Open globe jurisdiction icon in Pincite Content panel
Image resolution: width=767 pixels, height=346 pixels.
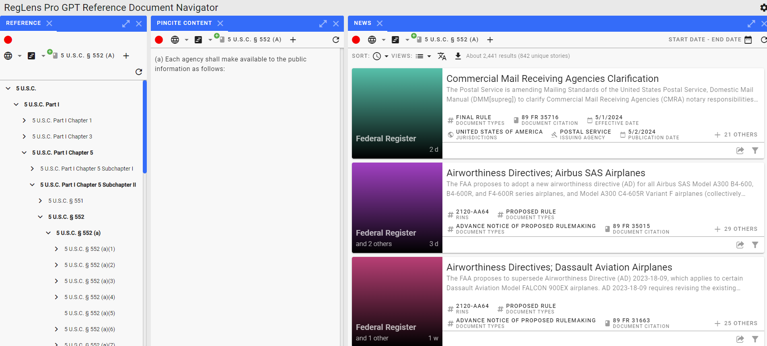point(175,40)
